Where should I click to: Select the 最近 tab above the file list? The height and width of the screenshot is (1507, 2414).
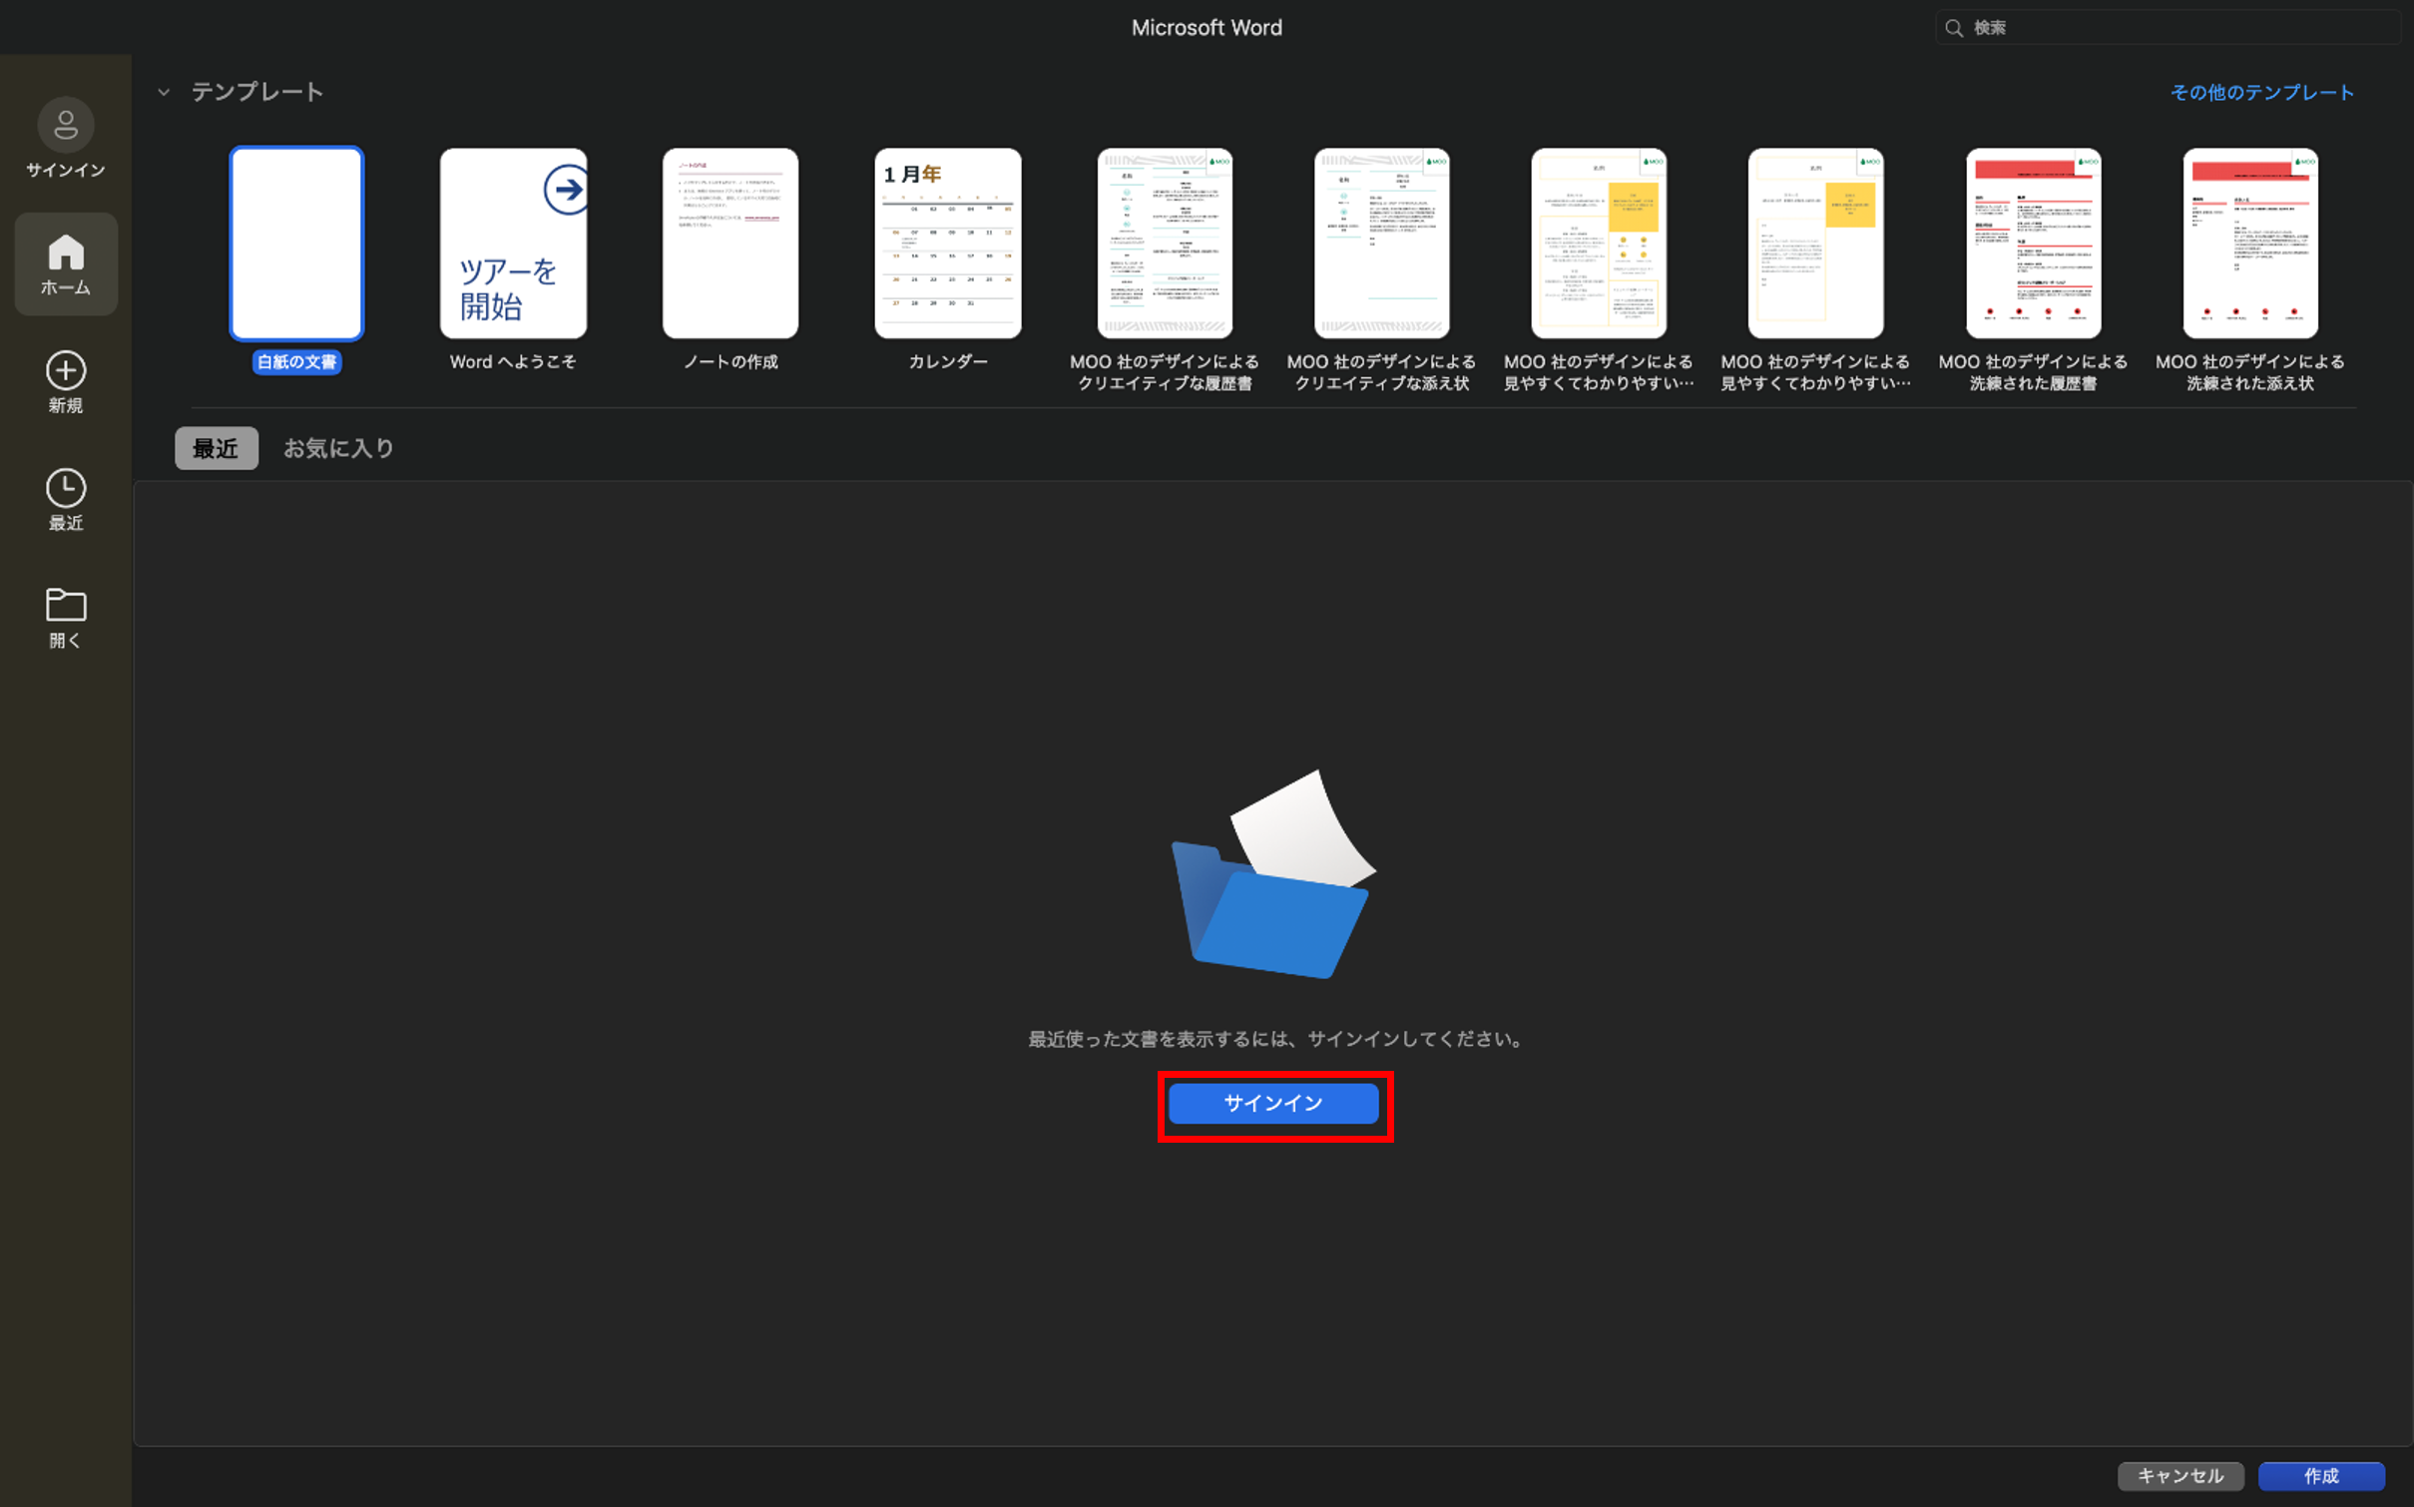(x=216, y=448)
